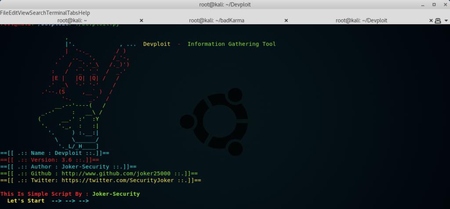Open the Tabs menu
Viewport: 450px width, 209px height.
click(x=73, y=13)
